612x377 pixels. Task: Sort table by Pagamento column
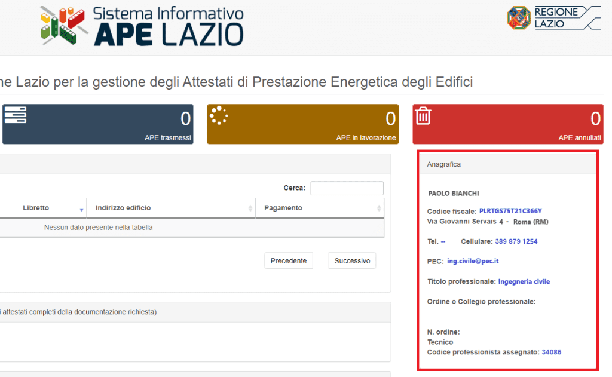(320, 208)
